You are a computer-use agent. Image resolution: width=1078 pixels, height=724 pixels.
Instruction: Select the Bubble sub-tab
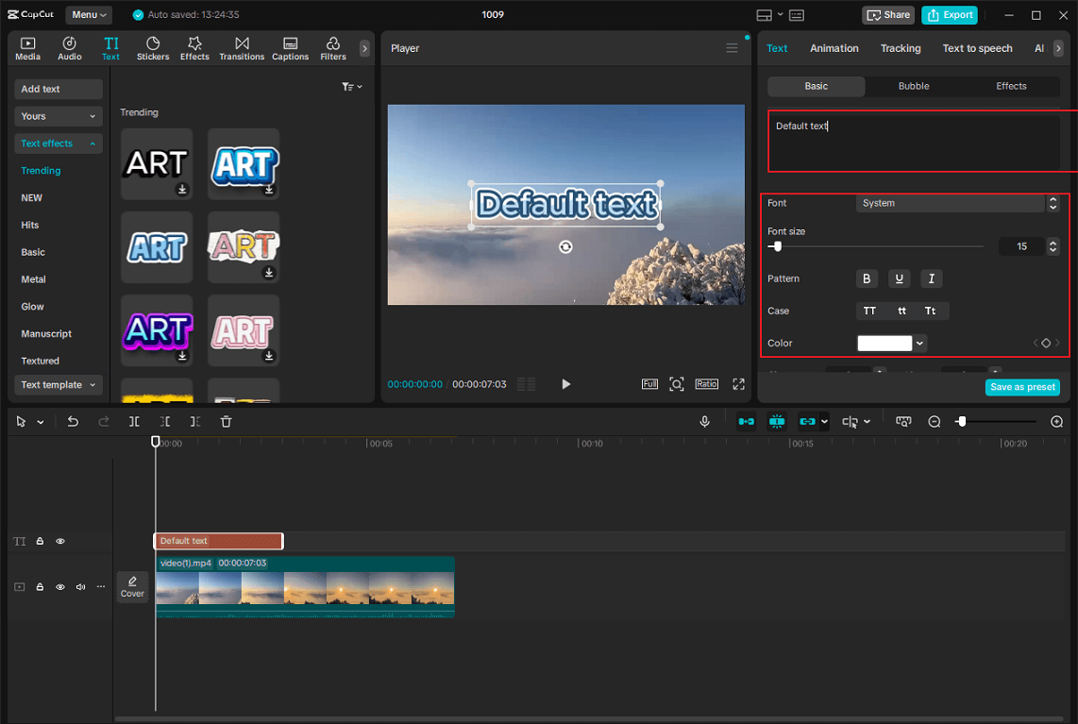(913, 86)
